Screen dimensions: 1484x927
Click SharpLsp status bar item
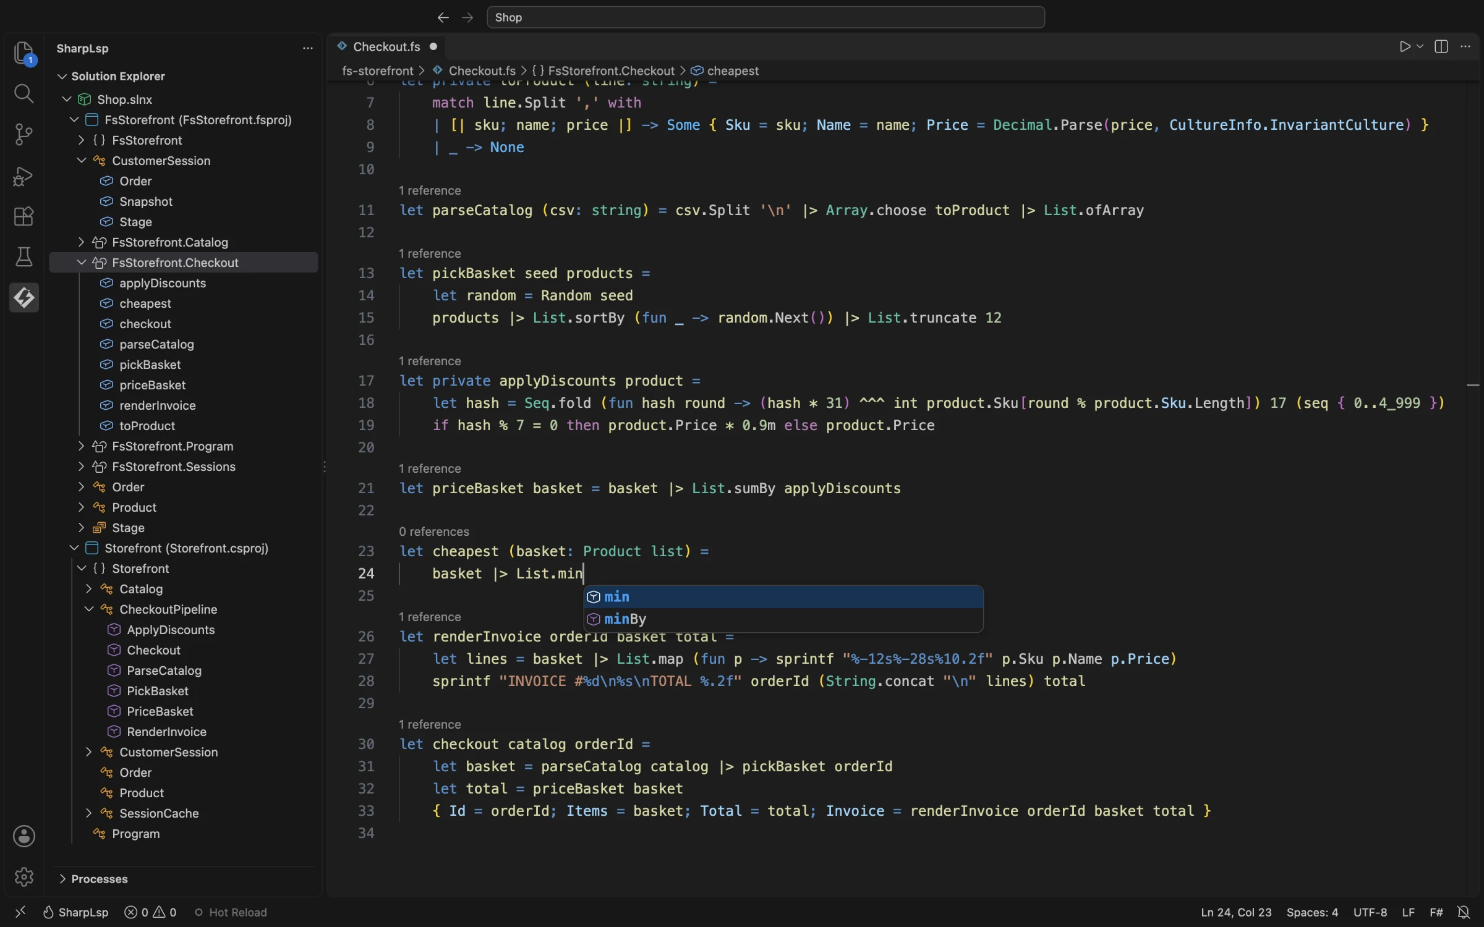(75, 912)
